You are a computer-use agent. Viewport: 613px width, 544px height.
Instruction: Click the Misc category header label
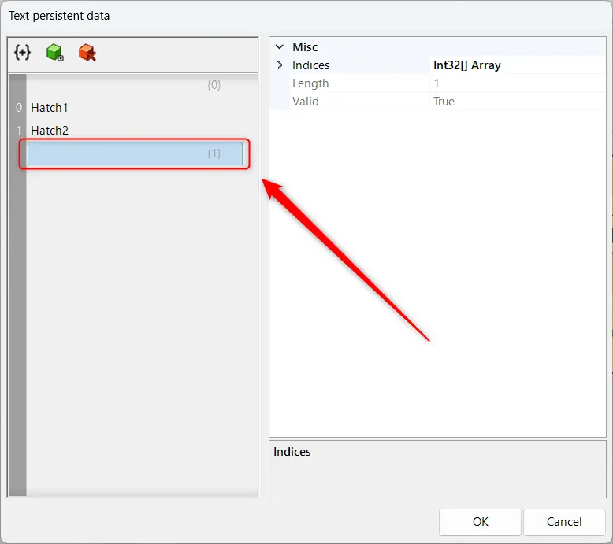pos(305,47)
